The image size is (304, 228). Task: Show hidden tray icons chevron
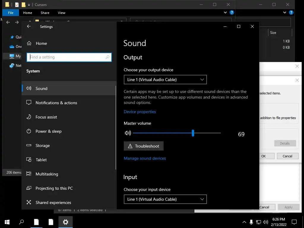tap(244, 222)
